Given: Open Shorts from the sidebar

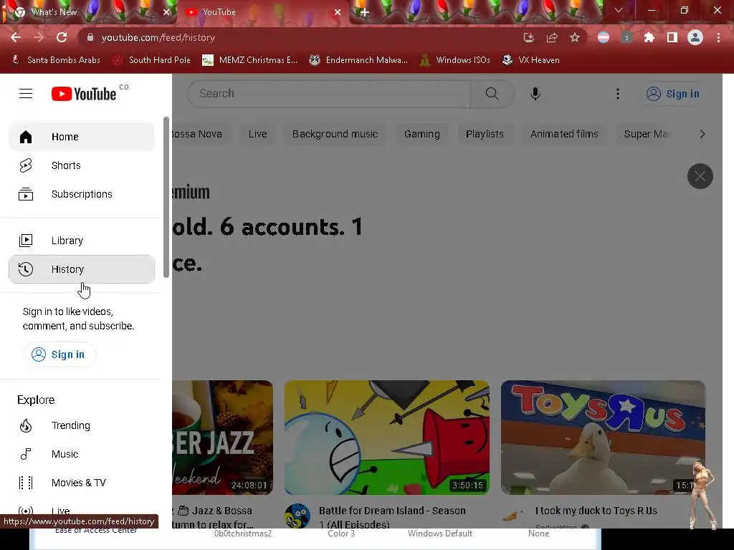Looking at the screenshot, I should point(82,165).
